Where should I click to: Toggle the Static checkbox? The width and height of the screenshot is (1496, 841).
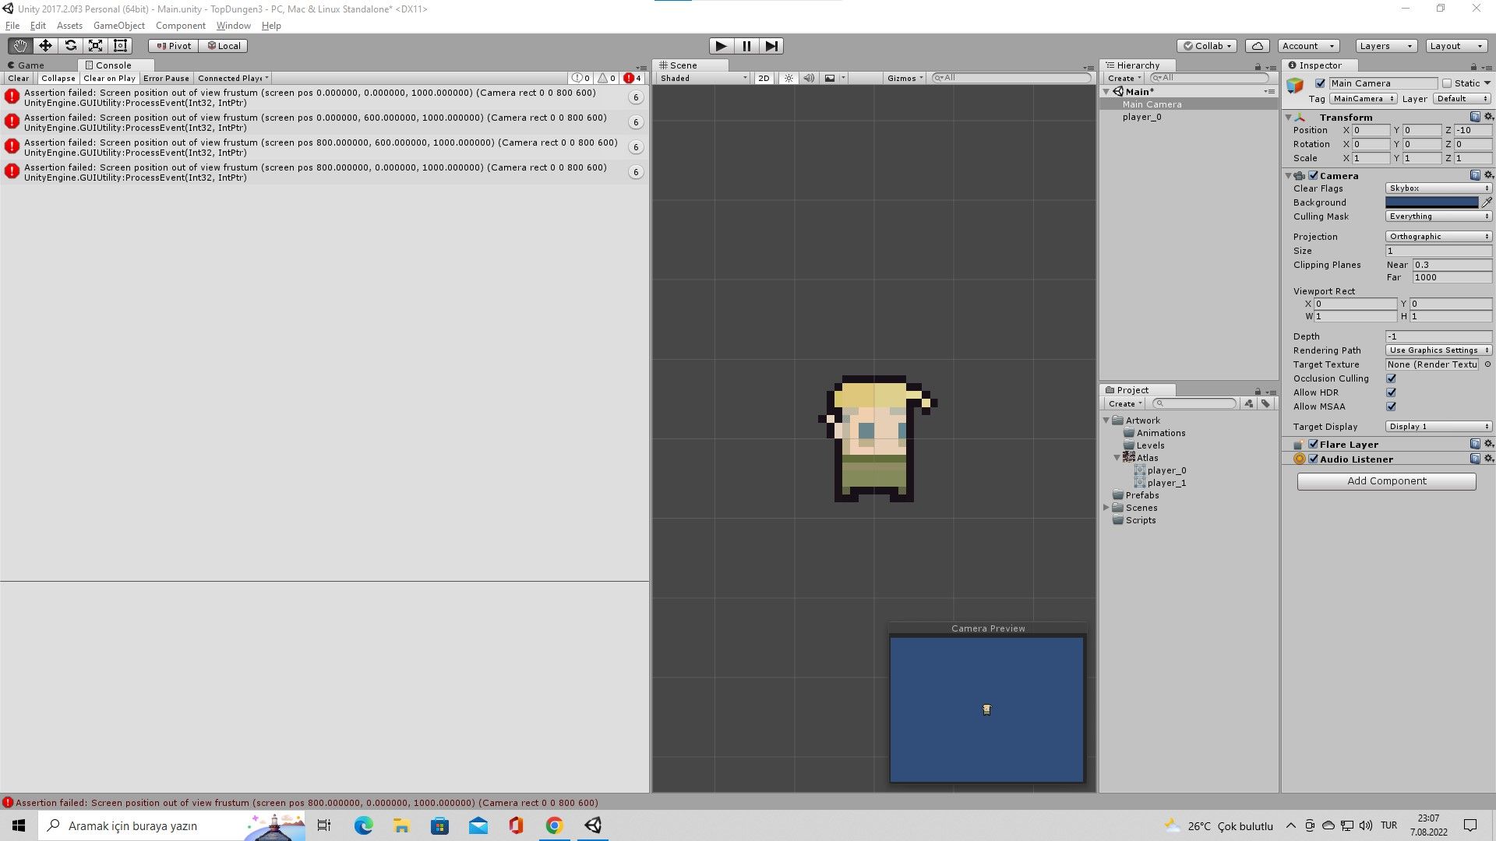click(1447, 83)
